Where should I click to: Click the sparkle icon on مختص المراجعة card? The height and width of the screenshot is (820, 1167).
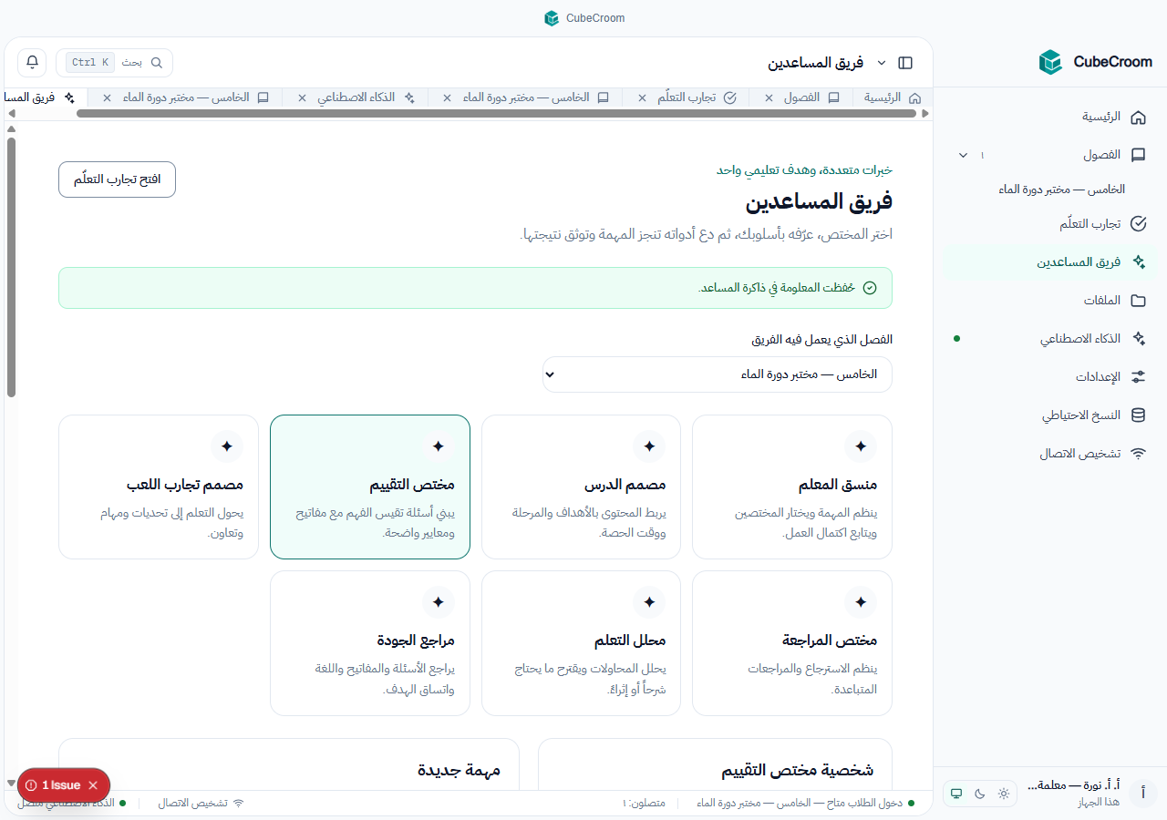(x=861, y=602)
